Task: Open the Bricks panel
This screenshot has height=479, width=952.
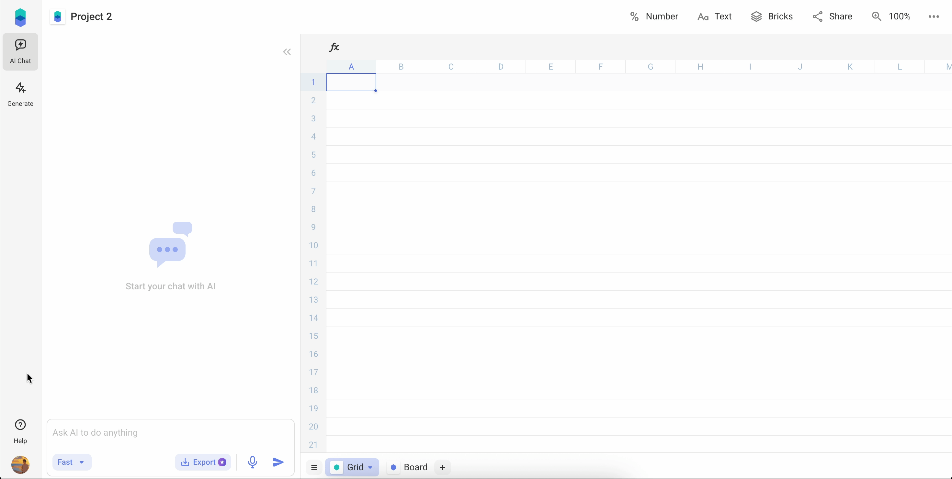Action: point(772,16)
